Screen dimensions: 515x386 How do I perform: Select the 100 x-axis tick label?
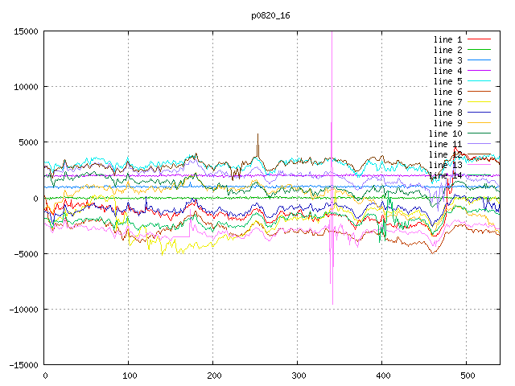pos(129,376)
